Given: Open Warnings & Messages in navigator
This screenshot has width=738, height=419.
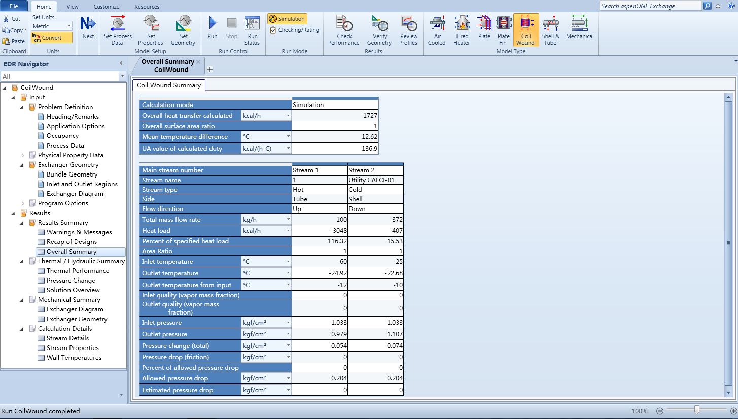Looking at the screenshot, I should tap(79, 232).
